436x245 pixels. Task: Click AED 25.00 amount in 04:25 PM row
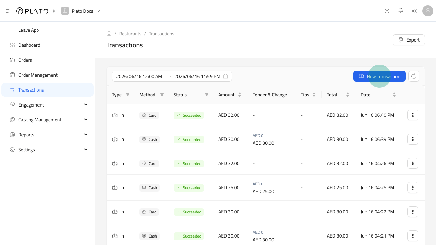[229, 187]
